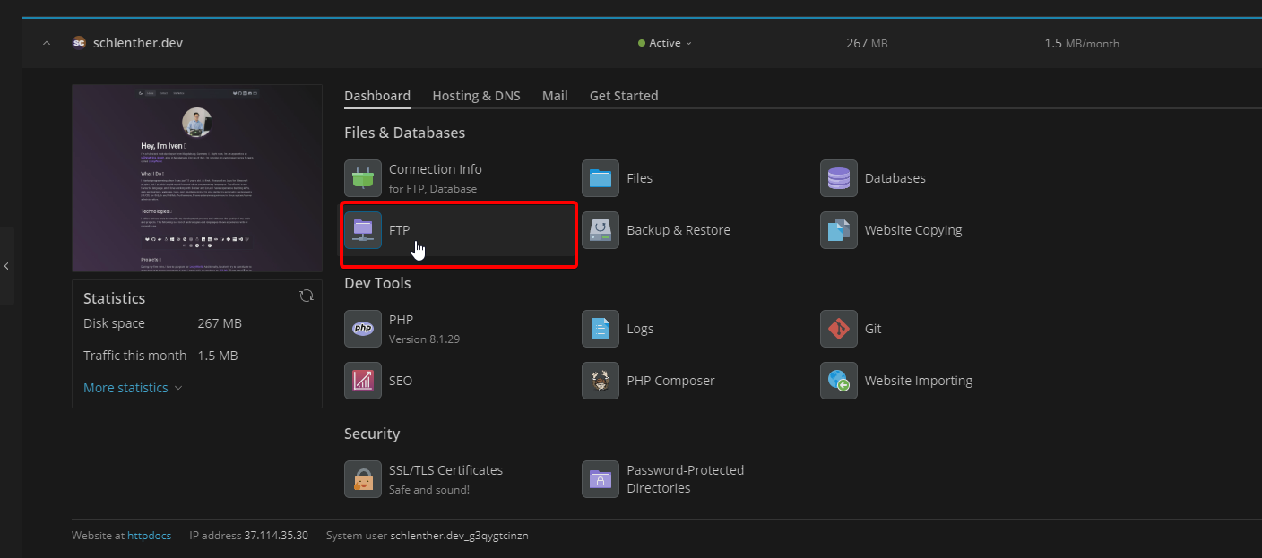This screenshot has width=1262, height=558.
Task: Collapse the schlenther.dev domain row
Action: click(x=47, y=43)
